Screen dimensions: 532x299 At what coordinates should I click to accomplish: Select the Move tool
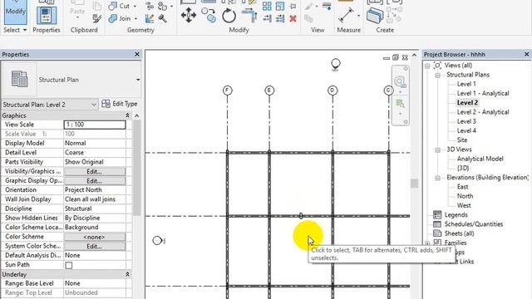point(189,16)
